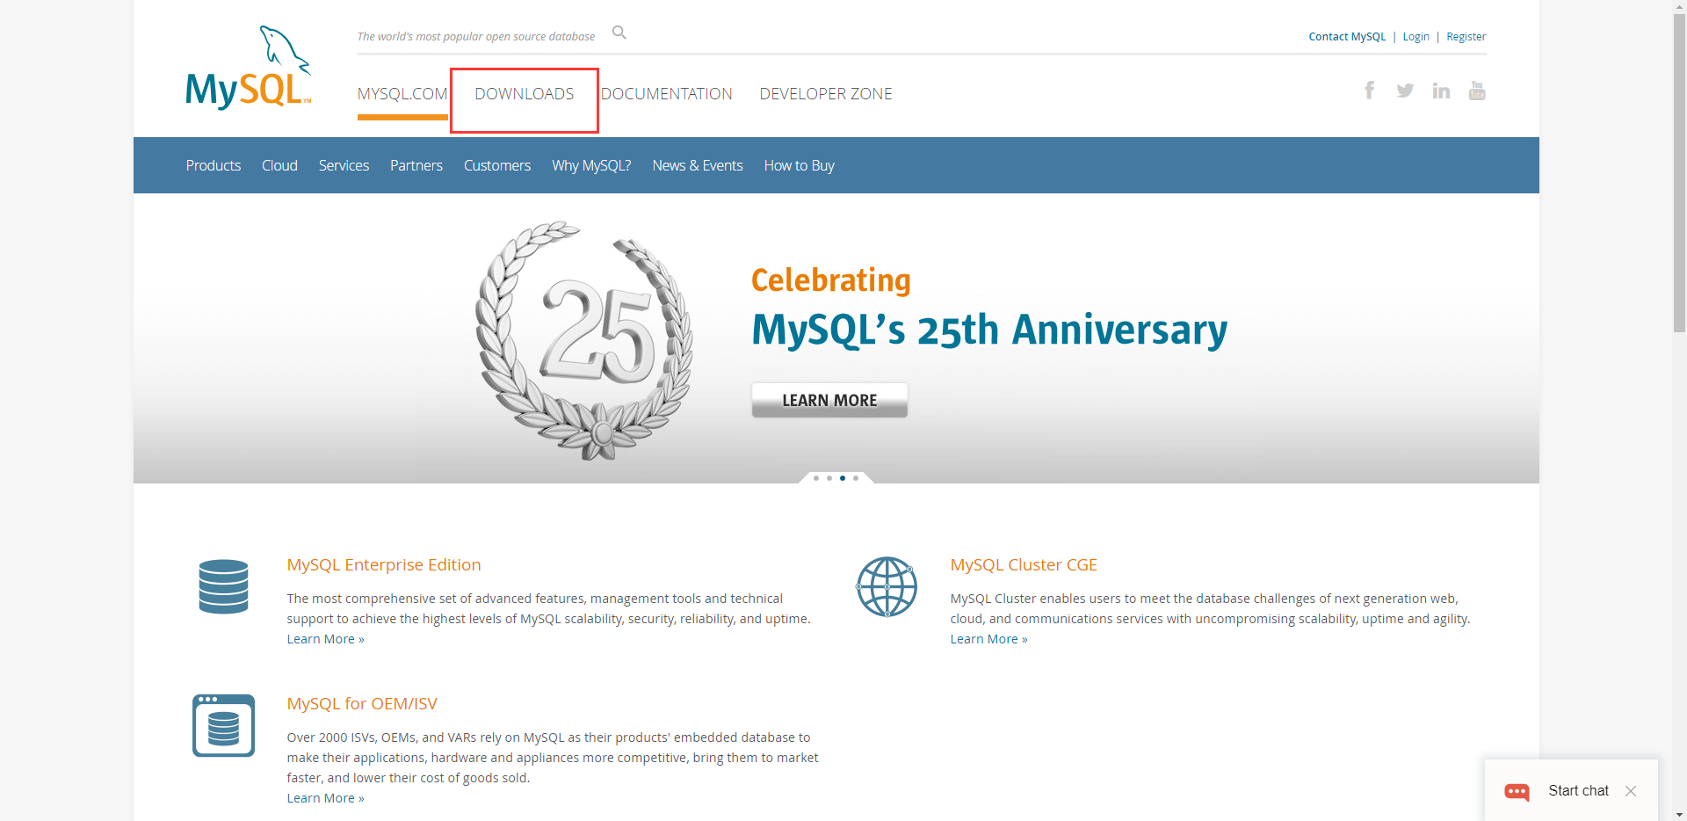Dismiss the chat popup
1687x821 pixels.
pyautogui.click(x=1631, y=791)
